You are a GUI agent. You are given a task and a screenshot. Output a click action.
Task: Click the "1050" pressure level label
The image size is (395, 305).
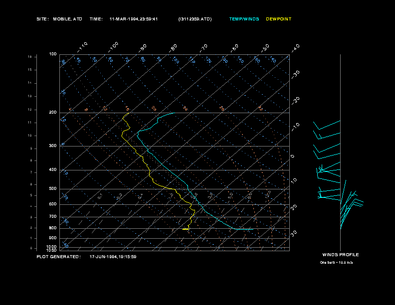(x=52, y=250)
